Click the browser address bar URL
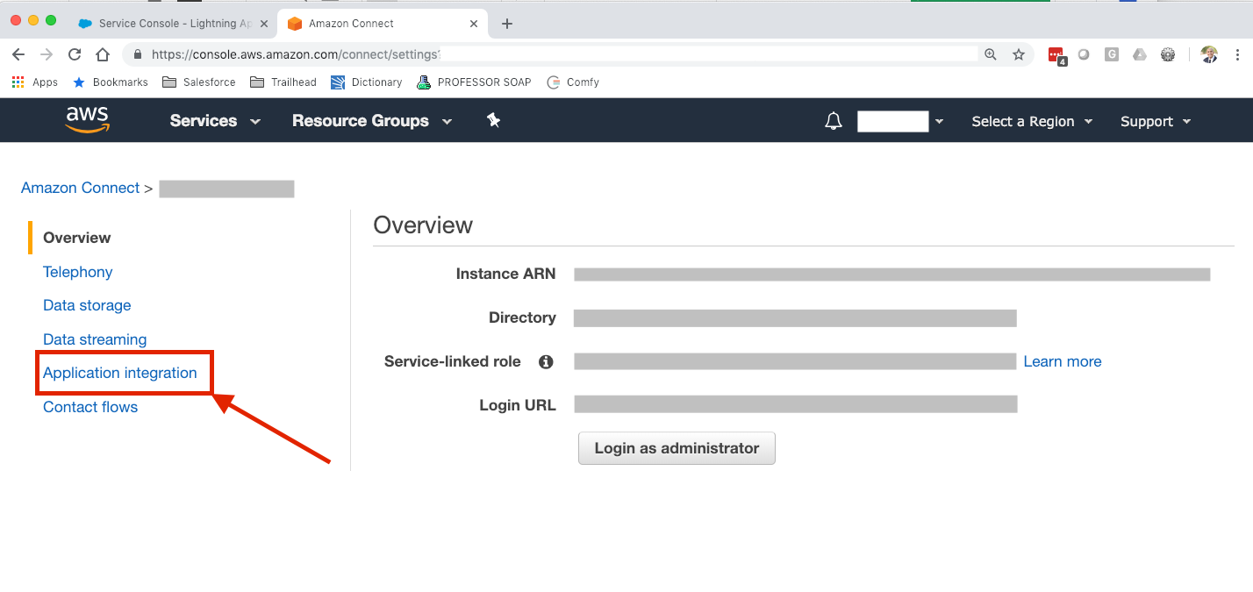Viewport: 1253px width, 592px height. [x=295, y=54]
